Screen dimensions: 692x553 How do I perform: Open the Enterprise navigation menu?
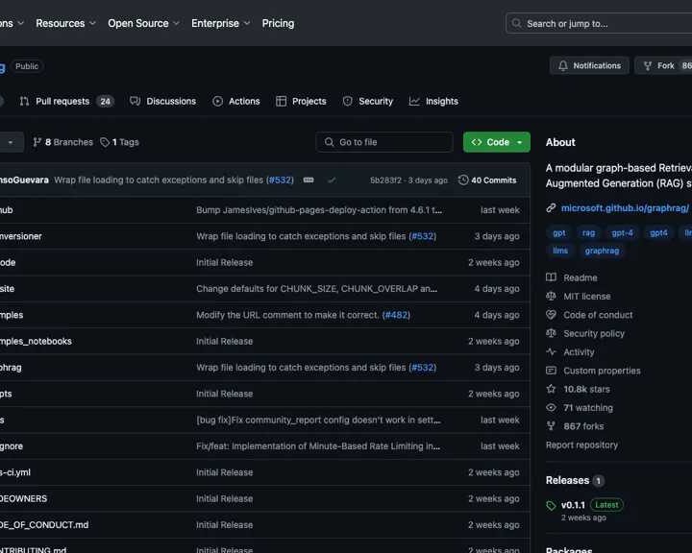click(220, 23)
